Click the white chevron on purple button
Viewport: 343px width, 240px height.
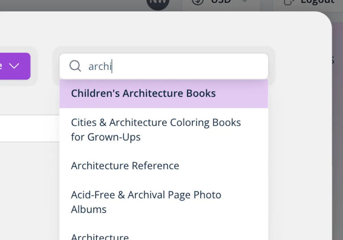(x=14, y=66)
